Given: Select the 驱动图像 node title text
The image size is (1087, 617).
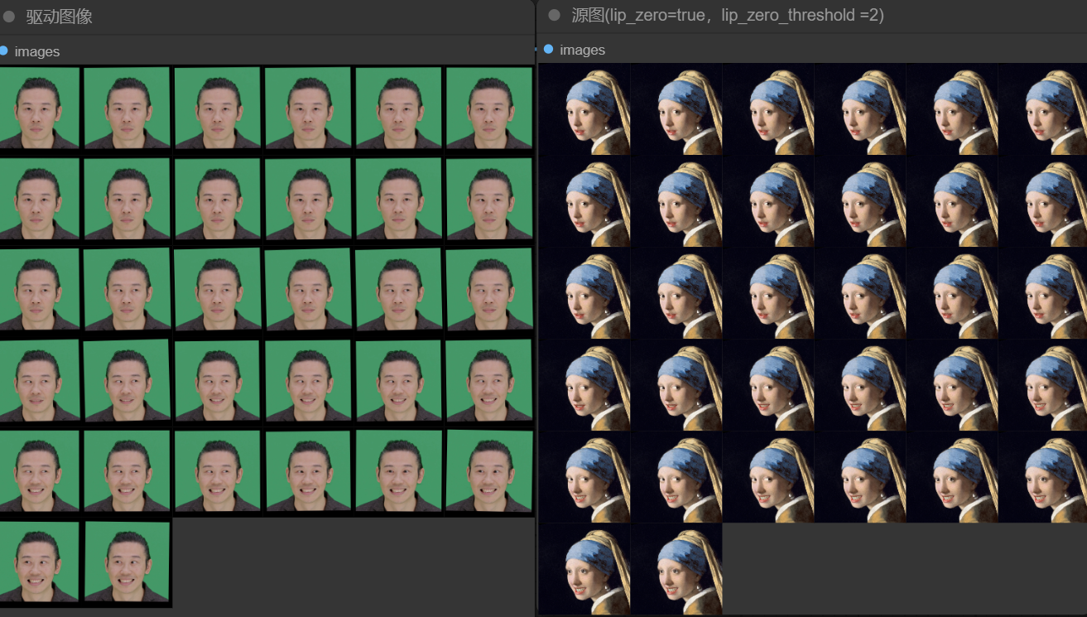Looking at the screenshot, I should (x=59, y=17).
